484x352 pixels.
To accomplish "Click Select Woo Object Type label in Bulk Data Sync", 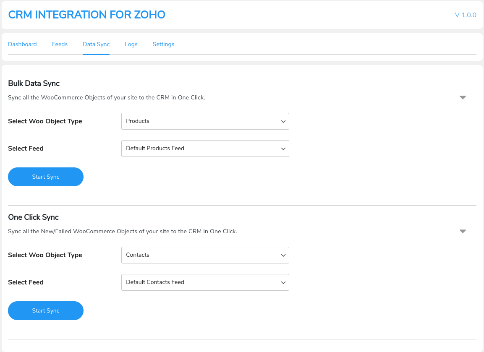I will [45, 121].
